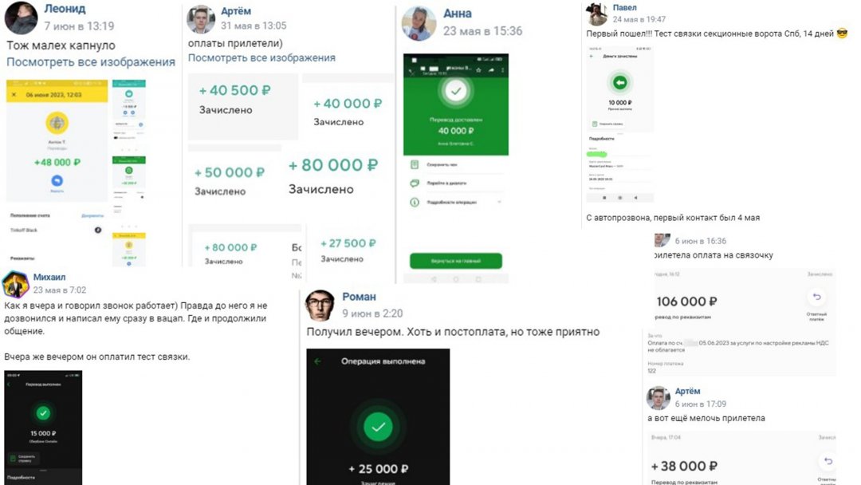Open Артём's avatar on the 31 мая post
Viewport: 861px width, 485px height.
(200, 20)
